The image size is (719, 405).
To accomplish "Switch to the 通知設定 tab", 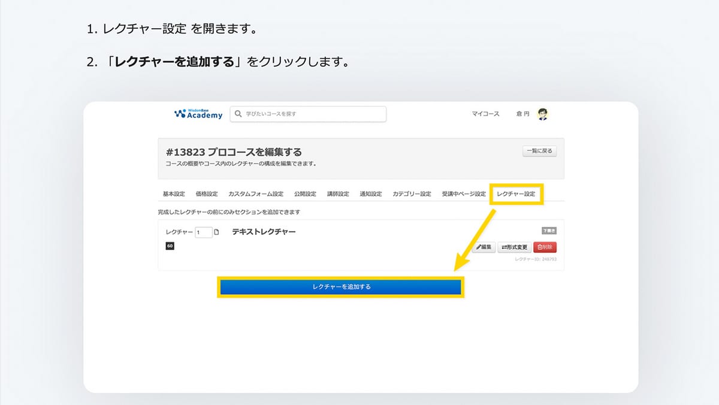I will click(x=371, y=194).
